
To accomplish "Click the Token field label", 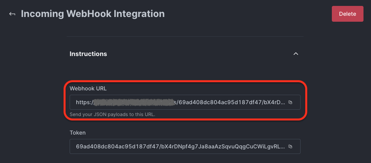I will [x=78, y=133].
